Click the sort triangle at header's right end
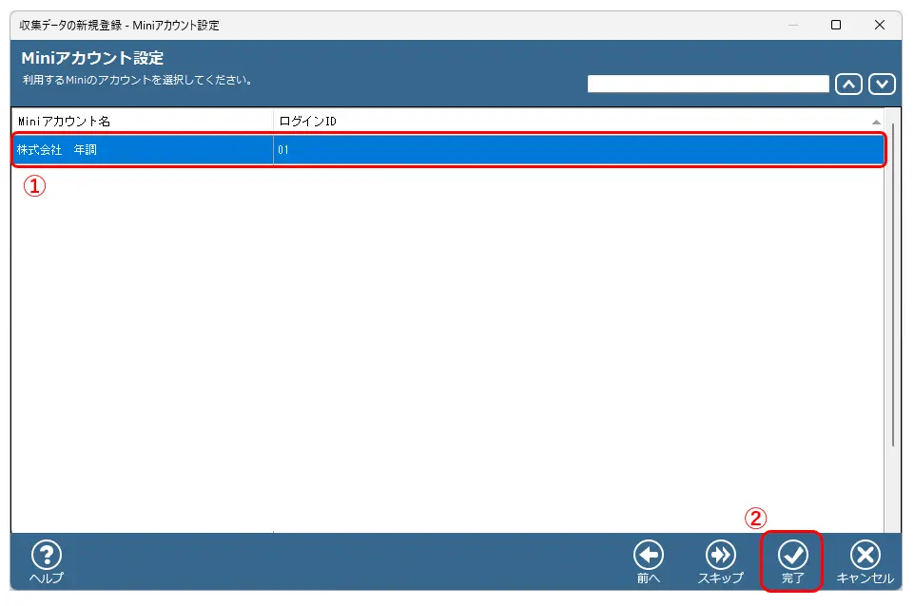The width and height of the screenshot is (914, 606). point(876,123)
